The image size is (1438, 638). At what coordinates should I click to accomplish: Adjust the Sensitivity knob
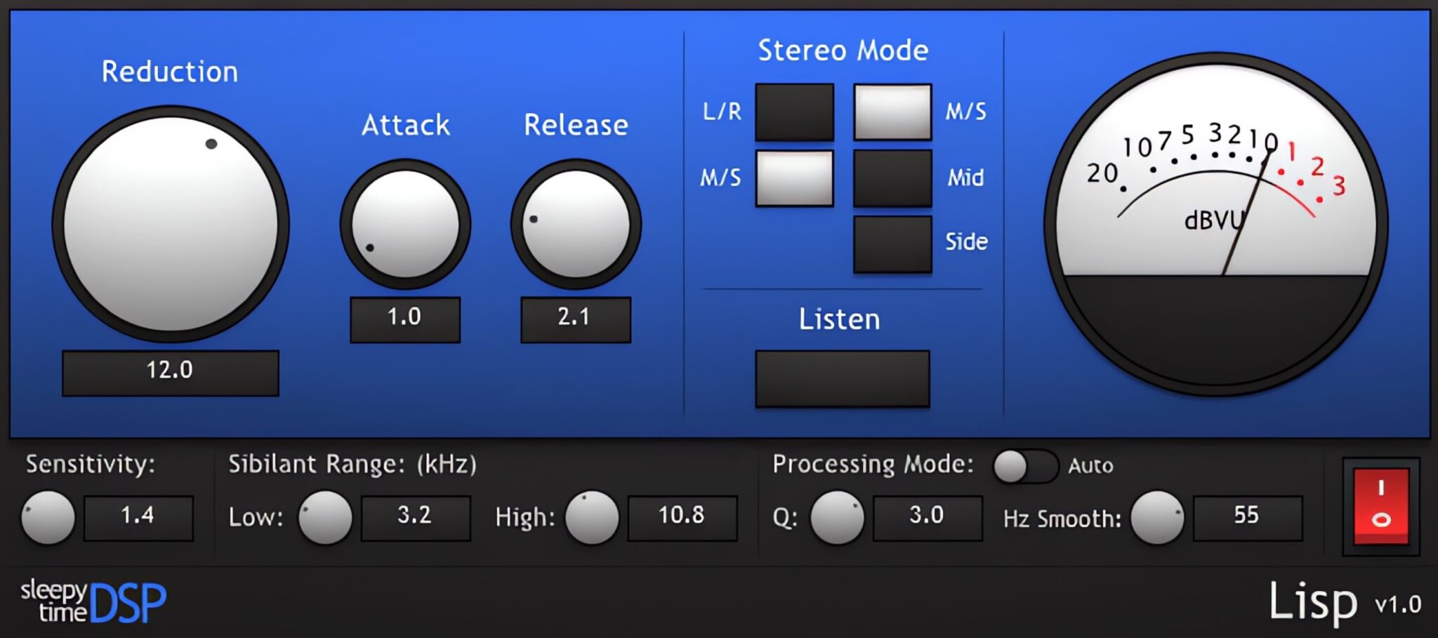pos(48,518)
